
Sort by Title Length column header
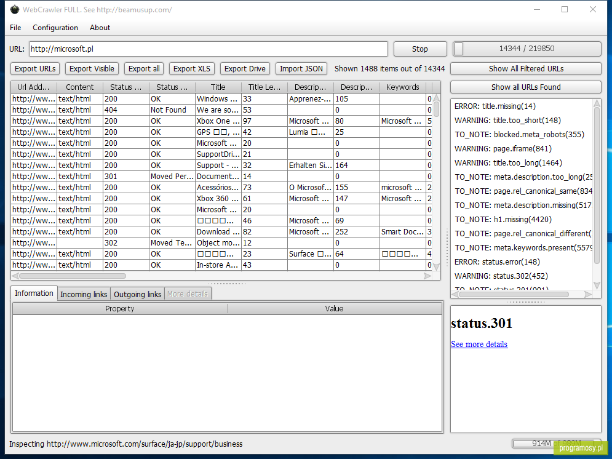[264, 87]
